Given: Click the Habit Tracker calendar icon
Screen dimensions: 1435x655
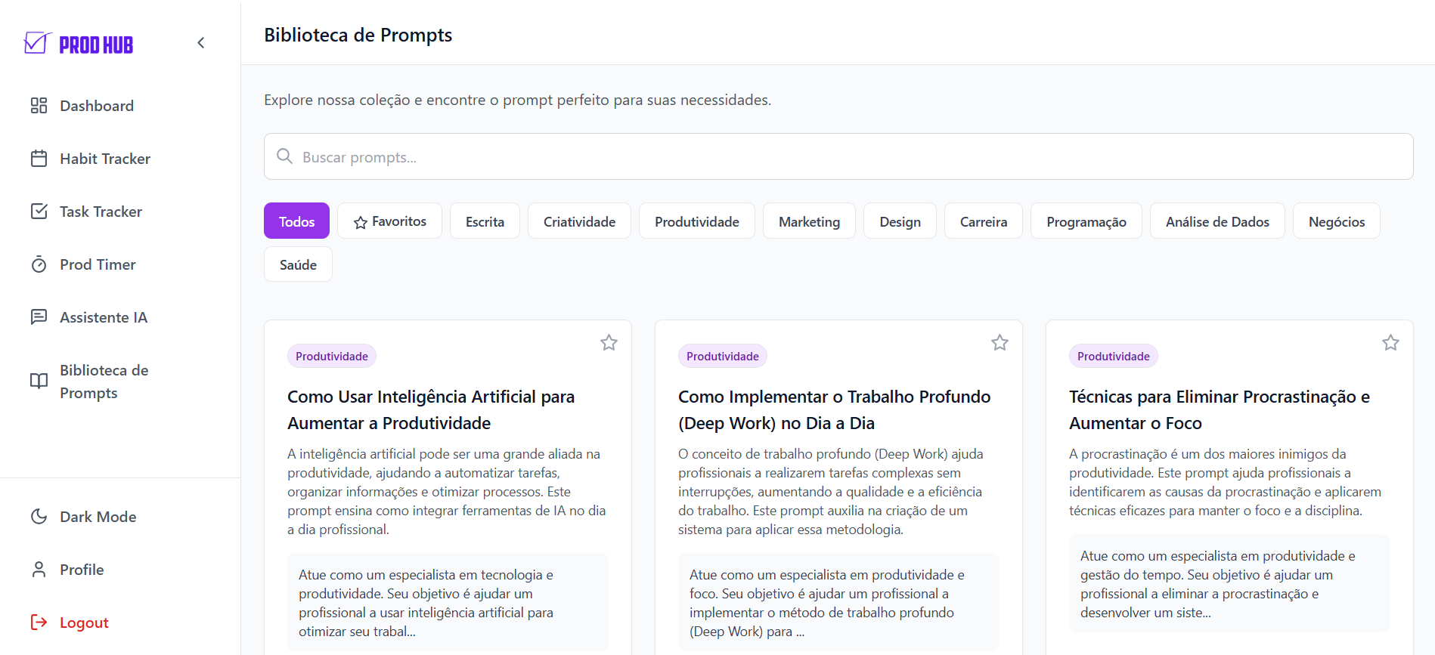Looking at the screenshot, I should click(x=39, y=159).
